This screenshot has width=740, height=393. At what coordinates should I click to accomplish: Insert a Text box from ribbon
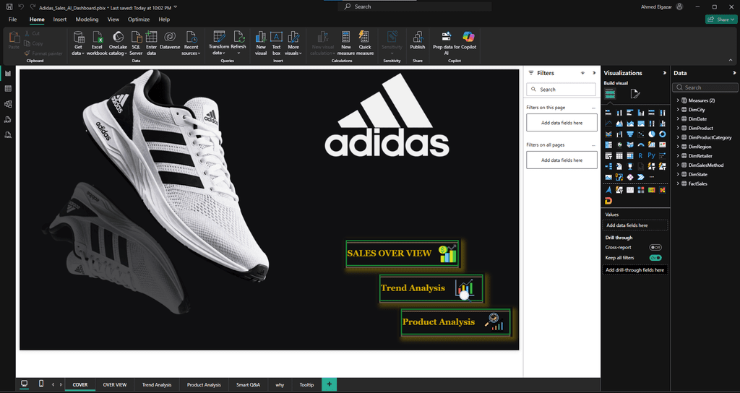[x=277, y=43]
